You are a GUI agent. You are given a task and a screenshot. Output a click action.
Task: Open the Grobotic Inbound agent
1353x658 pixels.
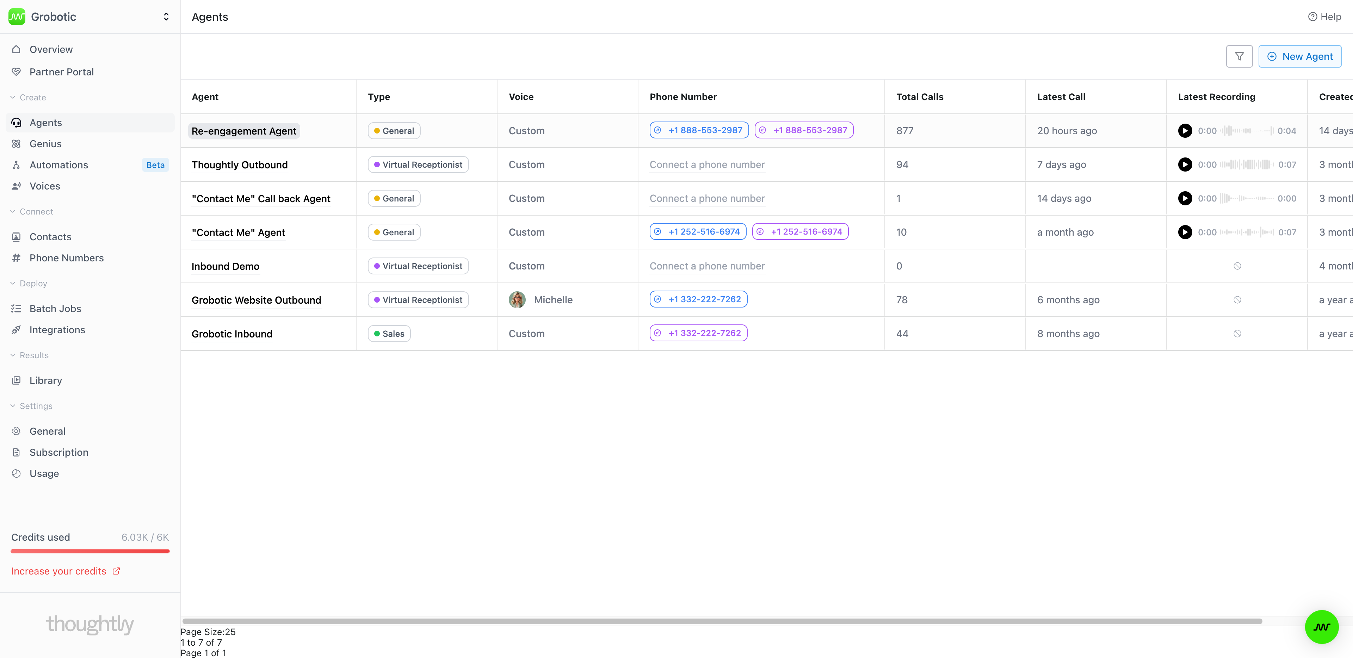232,334
